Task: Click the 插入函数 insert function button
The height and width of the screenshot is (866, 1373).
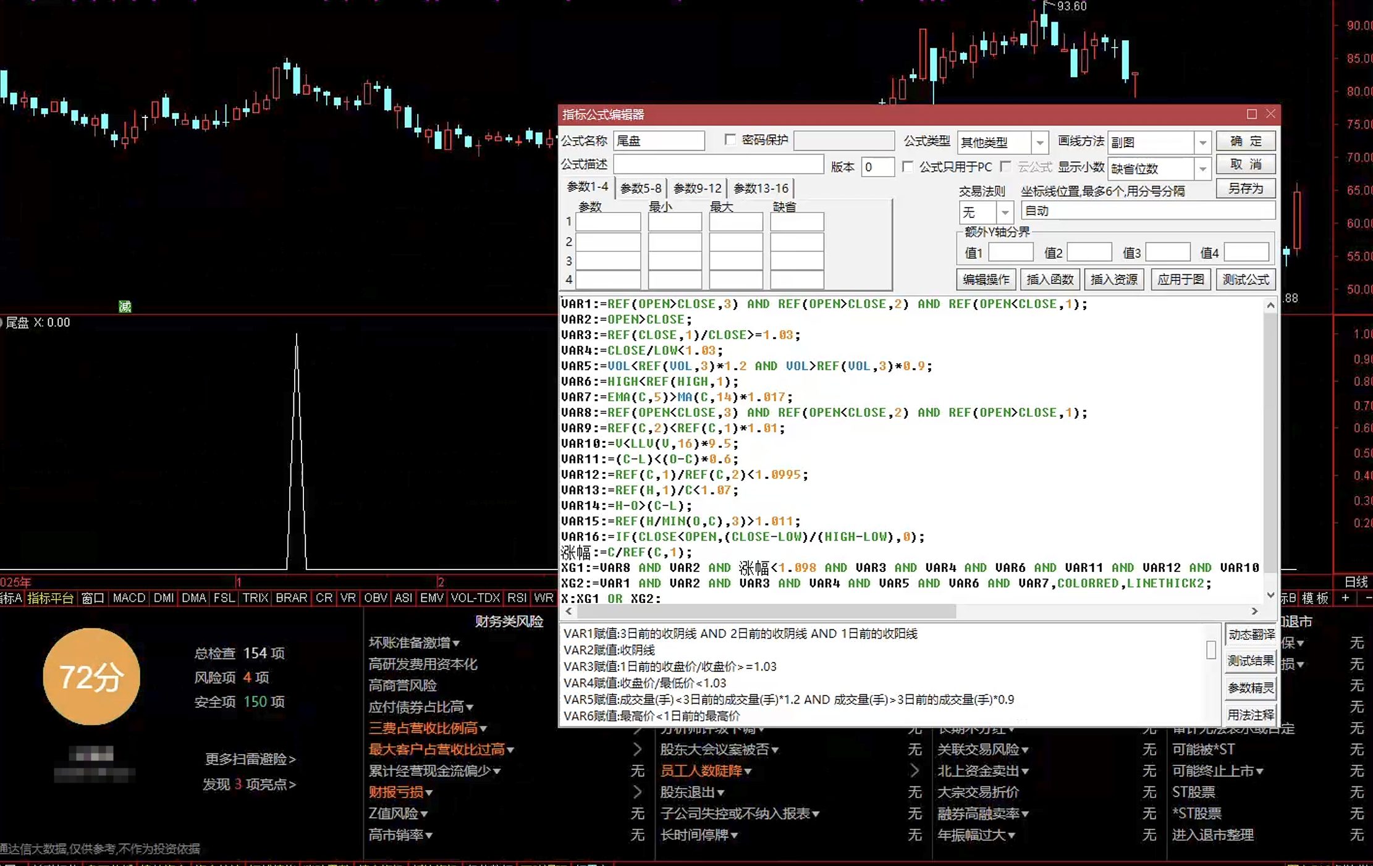Action: (1050, 280)
